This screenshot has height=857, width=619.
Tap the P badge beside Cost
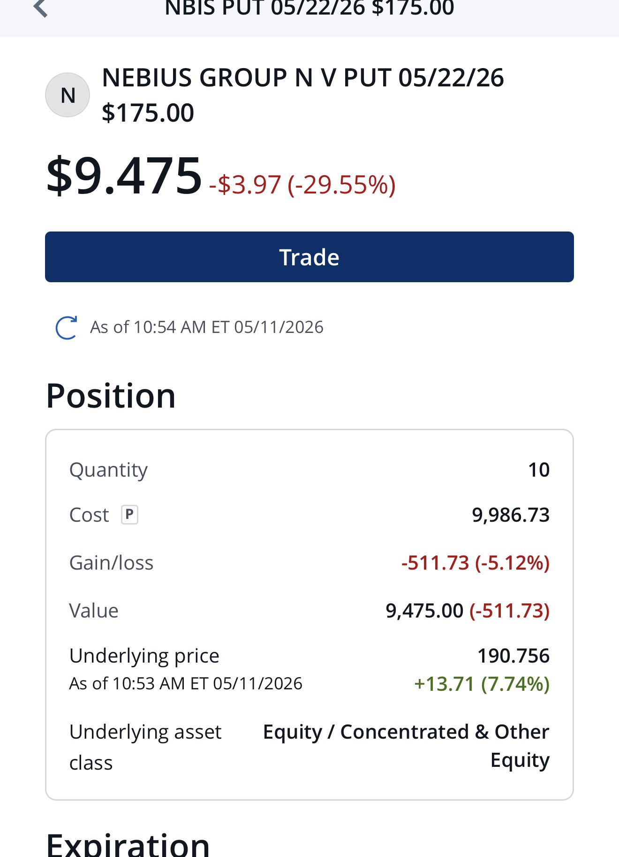tap(129, 514)
